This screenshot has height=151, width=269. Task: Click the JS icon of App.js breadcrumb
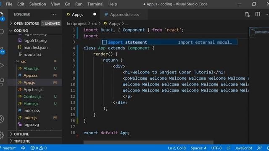(105, 23)
